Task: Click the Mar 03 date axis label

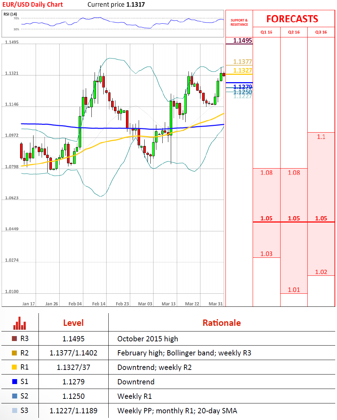Action: click(x=145, y=304)
